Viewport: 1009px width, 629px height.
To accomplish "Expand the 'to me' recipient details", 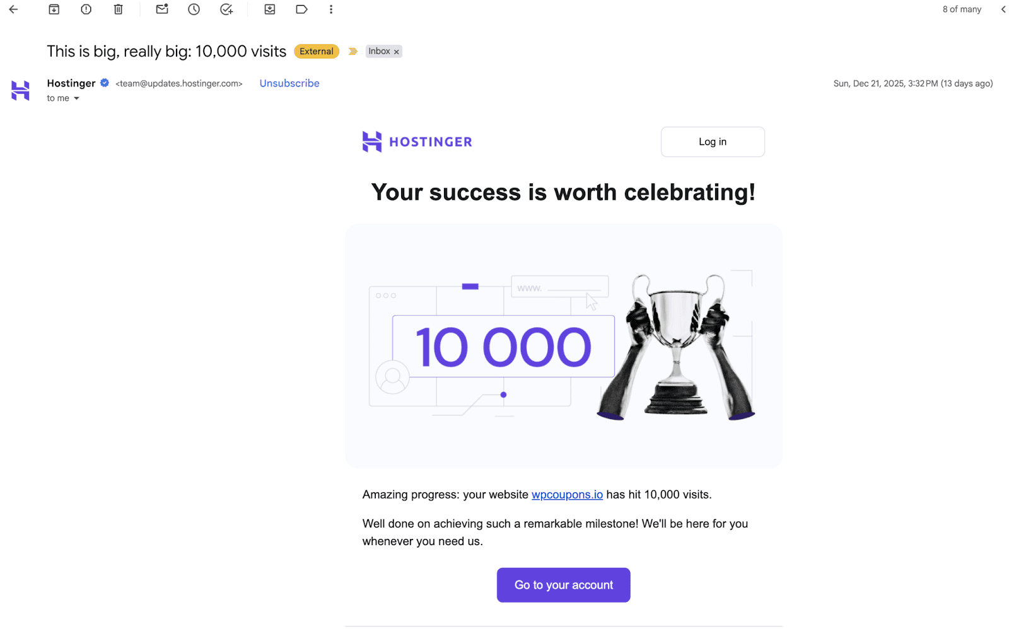I will [63, 98].
